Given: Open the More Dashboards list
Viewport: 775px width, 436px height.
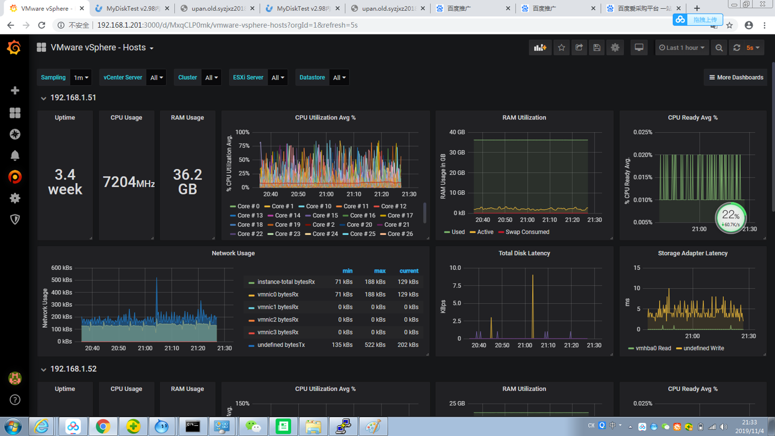Looking at the screenshot, I should pyautogui.click(x=736, y=77).
